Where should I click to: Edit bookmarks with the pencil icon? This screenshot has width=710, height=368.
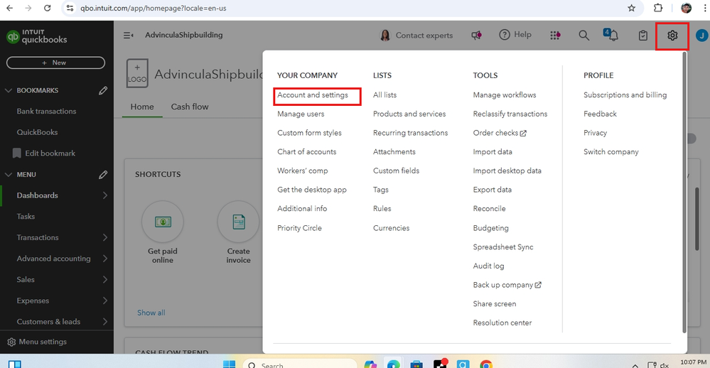click(x=103, y=90)
